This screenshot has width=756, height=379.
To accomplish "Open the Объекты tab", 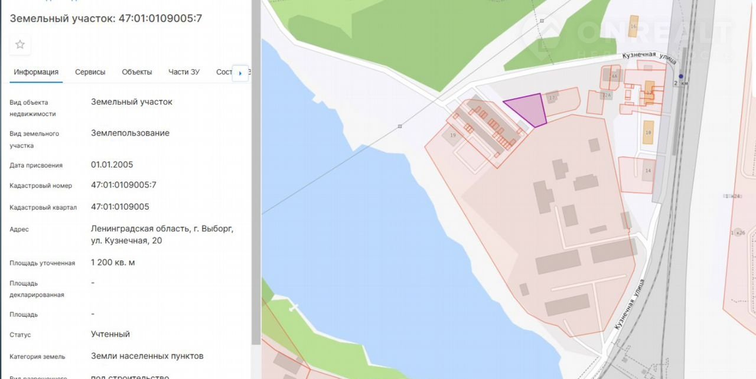I will [137, 72].
